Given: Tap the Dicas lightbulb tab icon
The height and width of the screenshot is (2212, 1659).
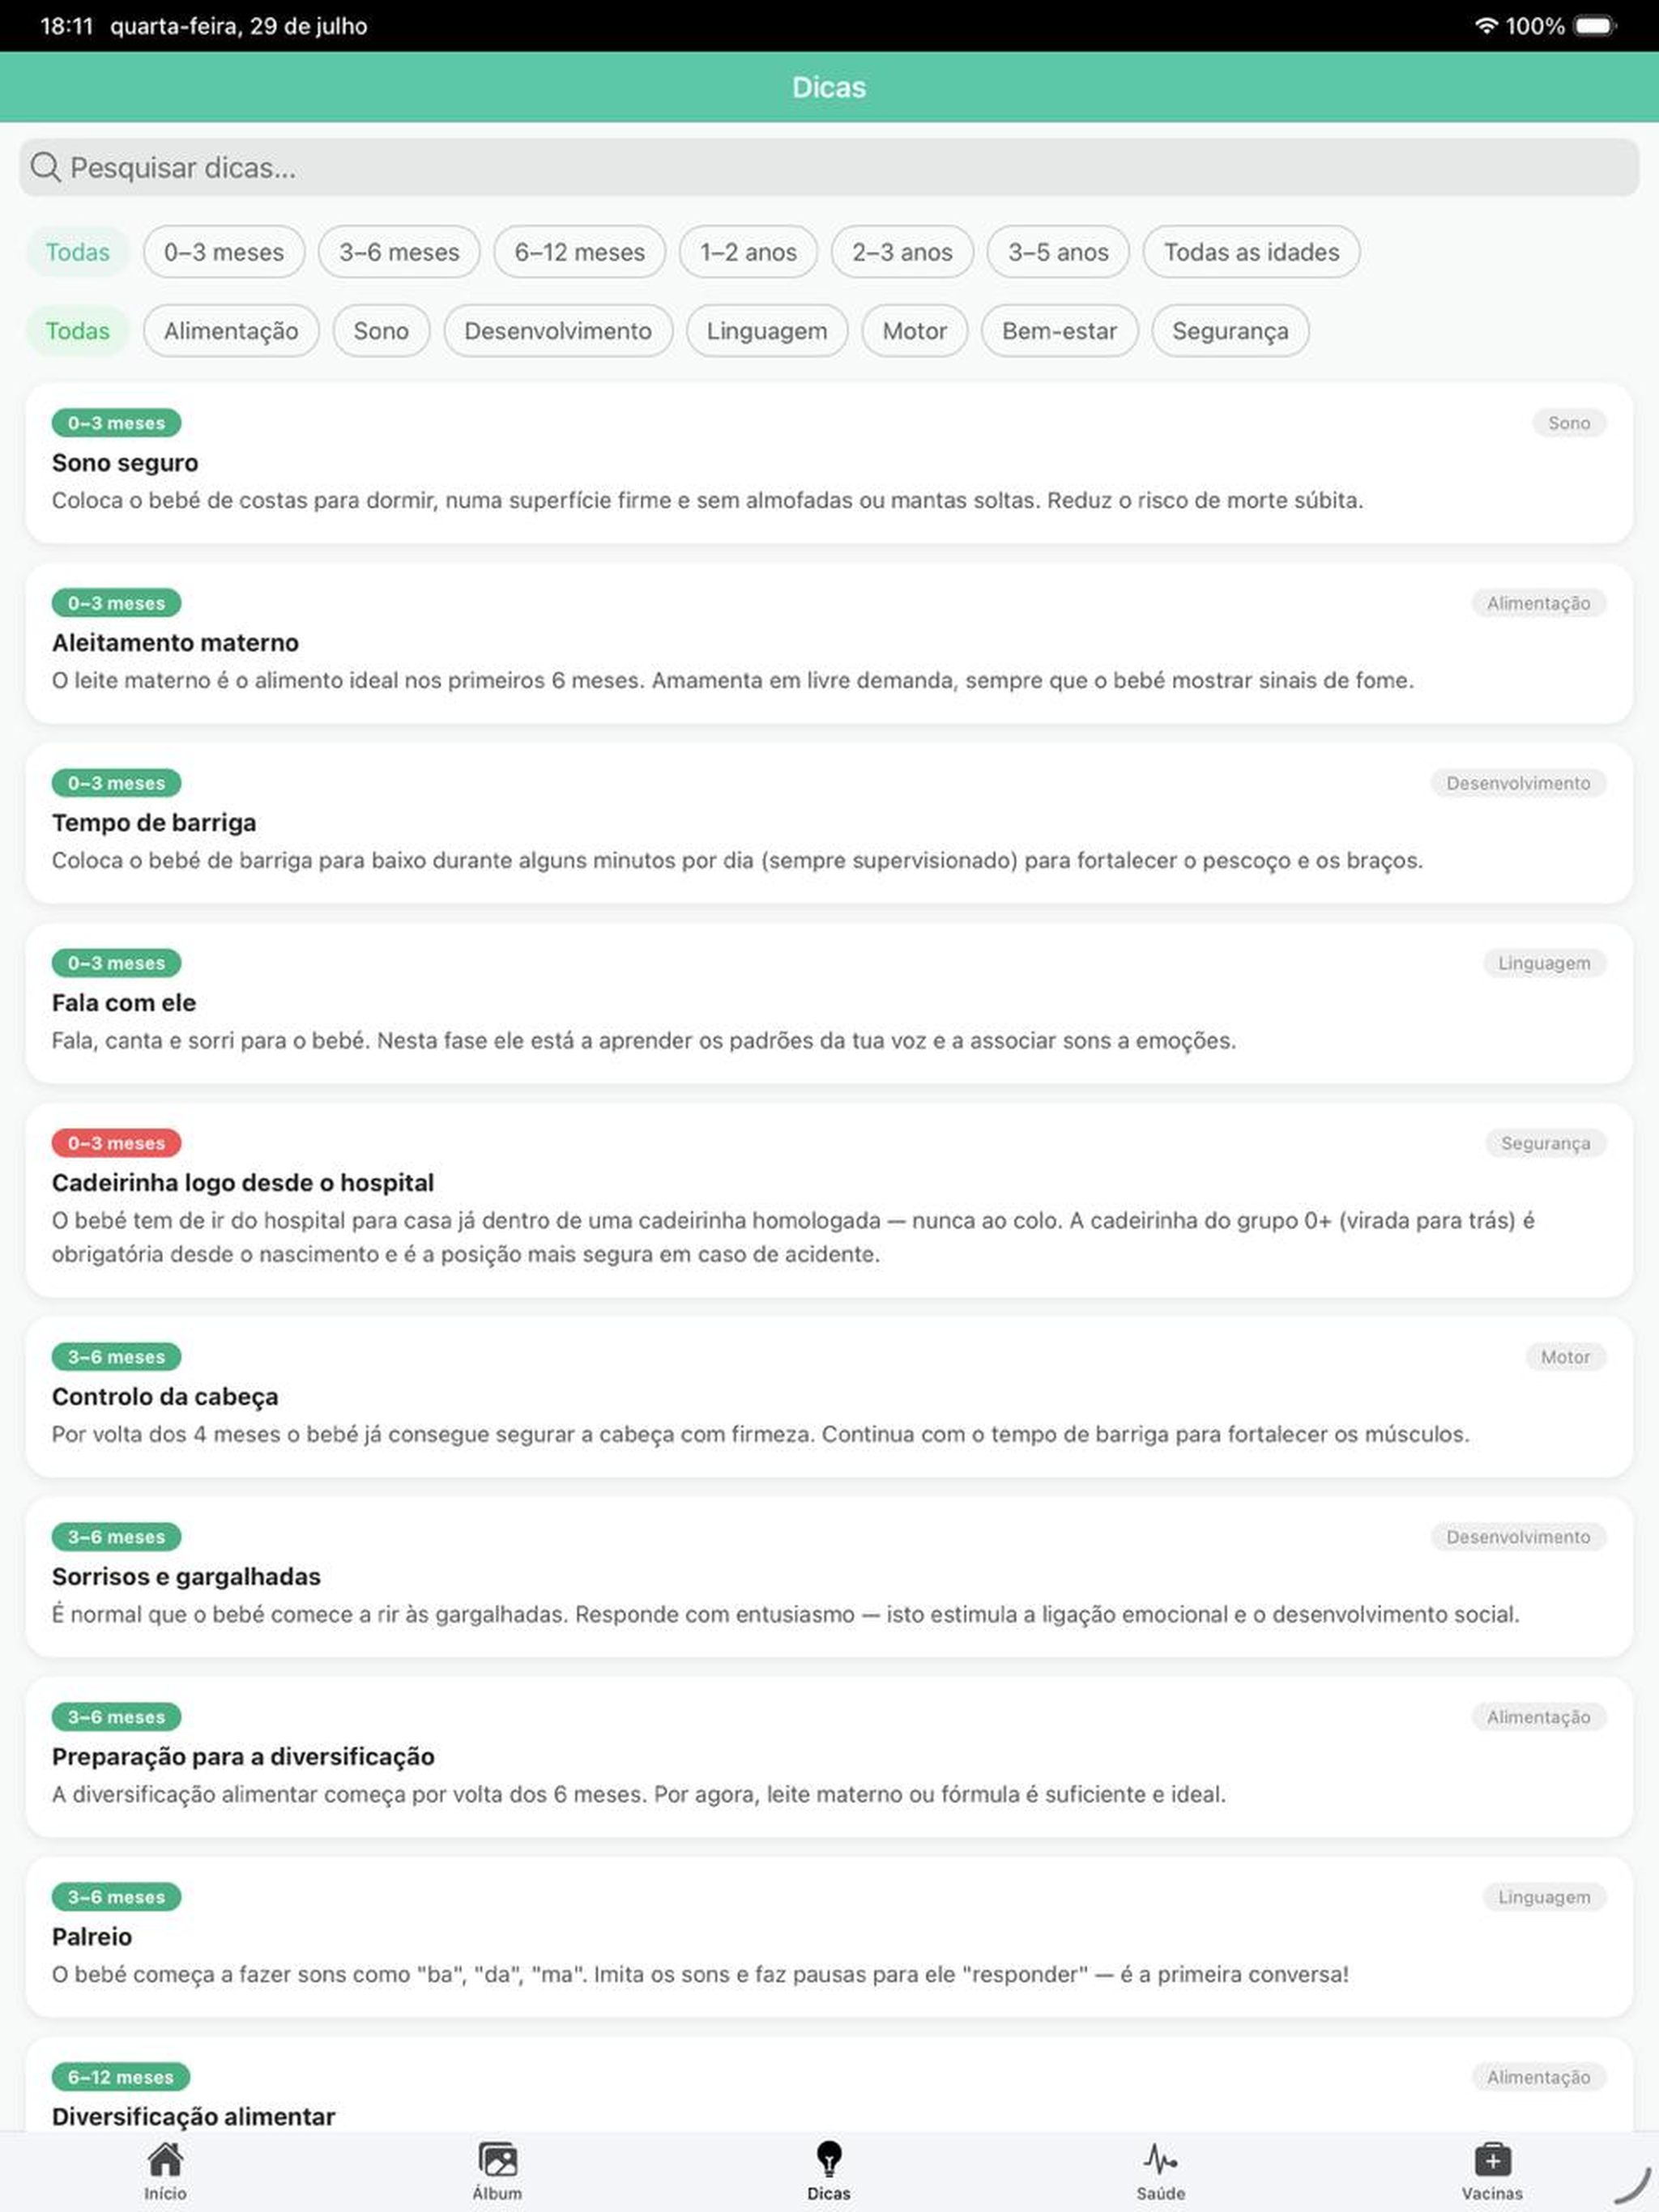Looking at the screenshot, I should pyautogui.click(x=829, y=2159).
